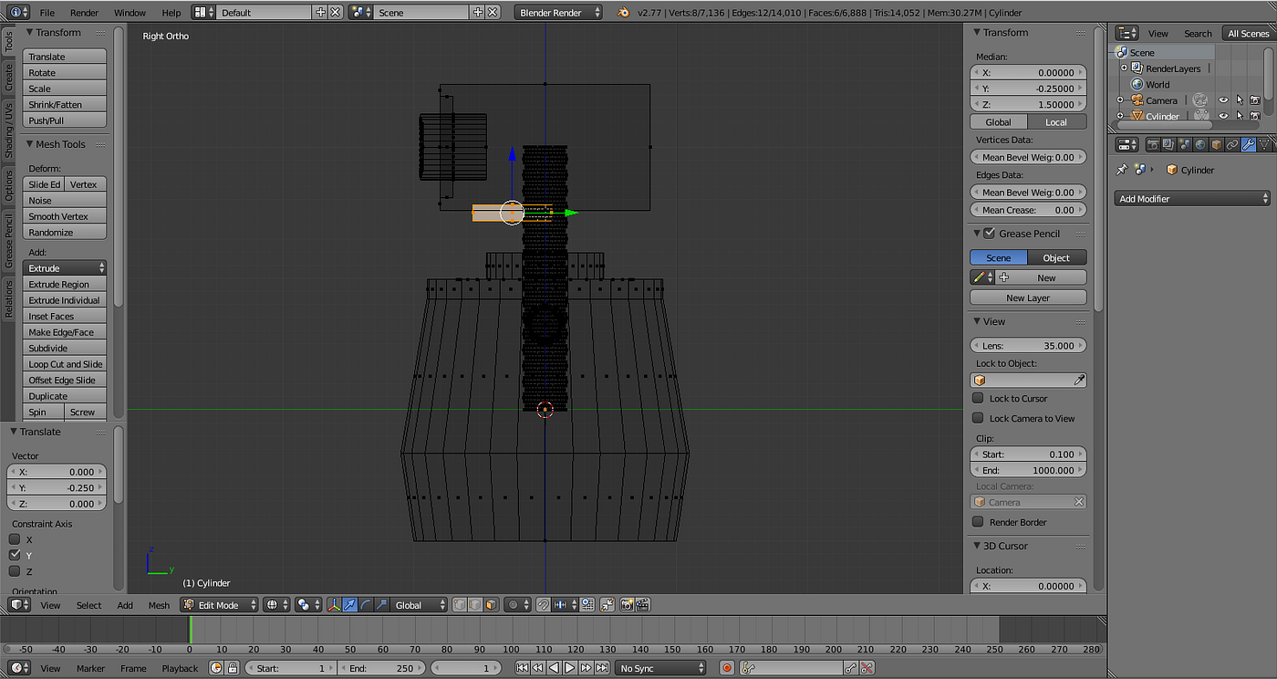This screenshot has width=1277, height=679.
Task: Open the Render Layers properties tab icon
Action: 1168,144
